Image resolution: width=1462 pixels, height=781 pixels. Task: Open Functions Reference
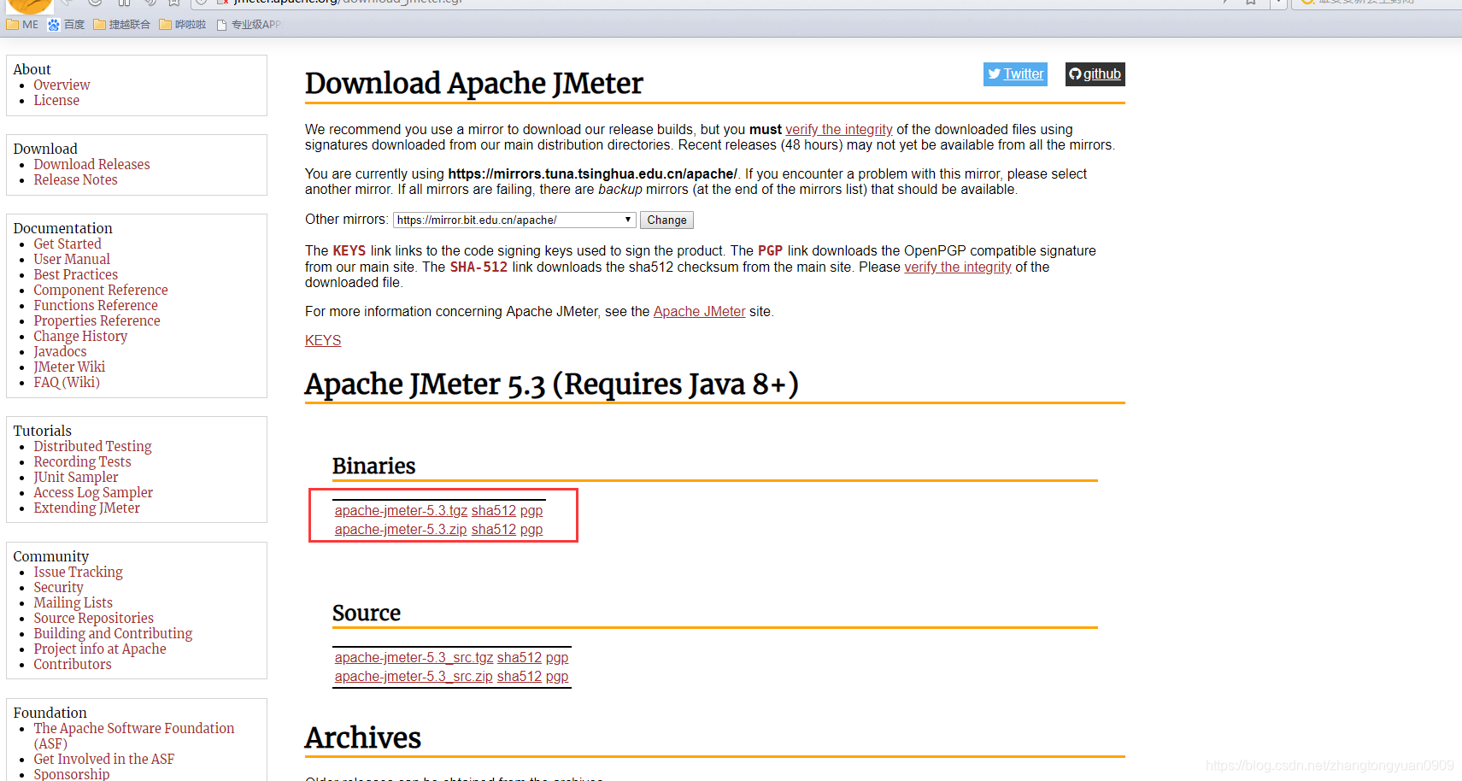pos(96,306)
